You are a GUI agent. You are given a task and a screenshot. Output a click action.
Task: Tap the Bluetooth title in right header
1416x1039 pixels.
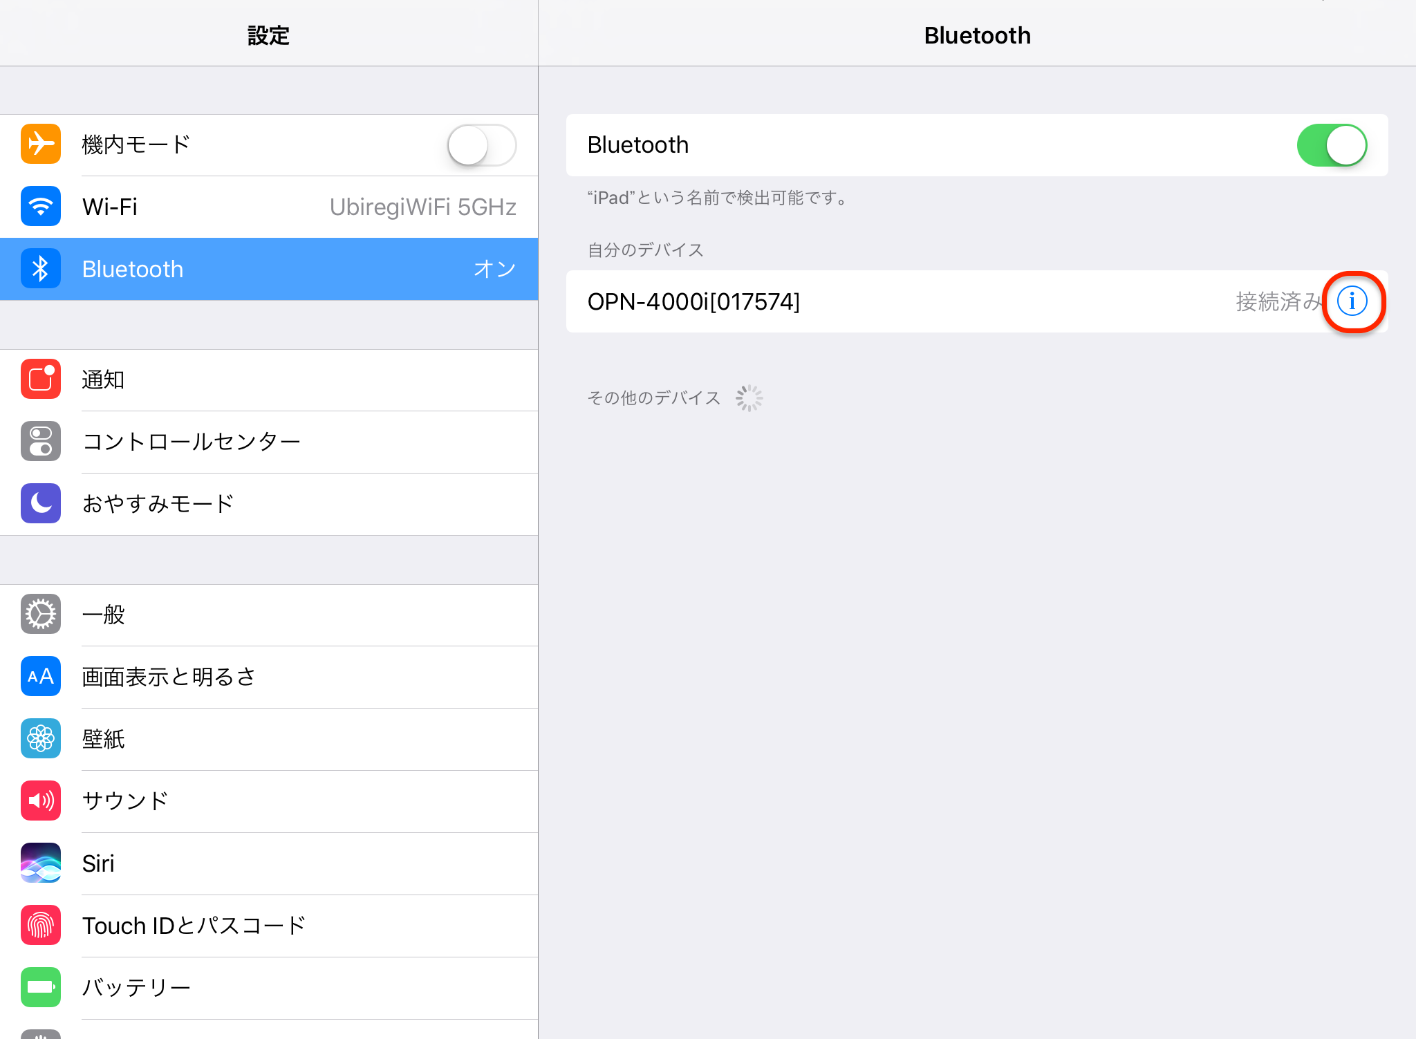coord(977,35)
